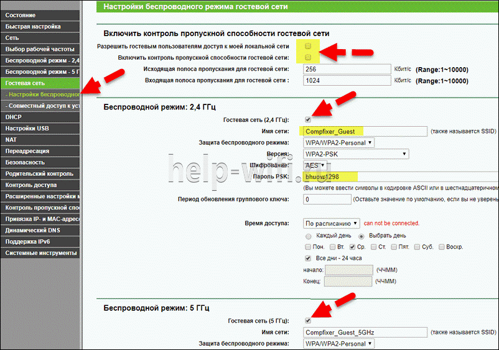The image size is (499, 350).
Task: Select the "Каждый день" radio button
Action: (x=308, y=236)
